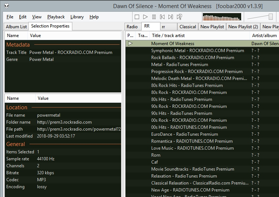Open the Library menu
This screenshot has height=197, width=279.
[x=77, y=17]
